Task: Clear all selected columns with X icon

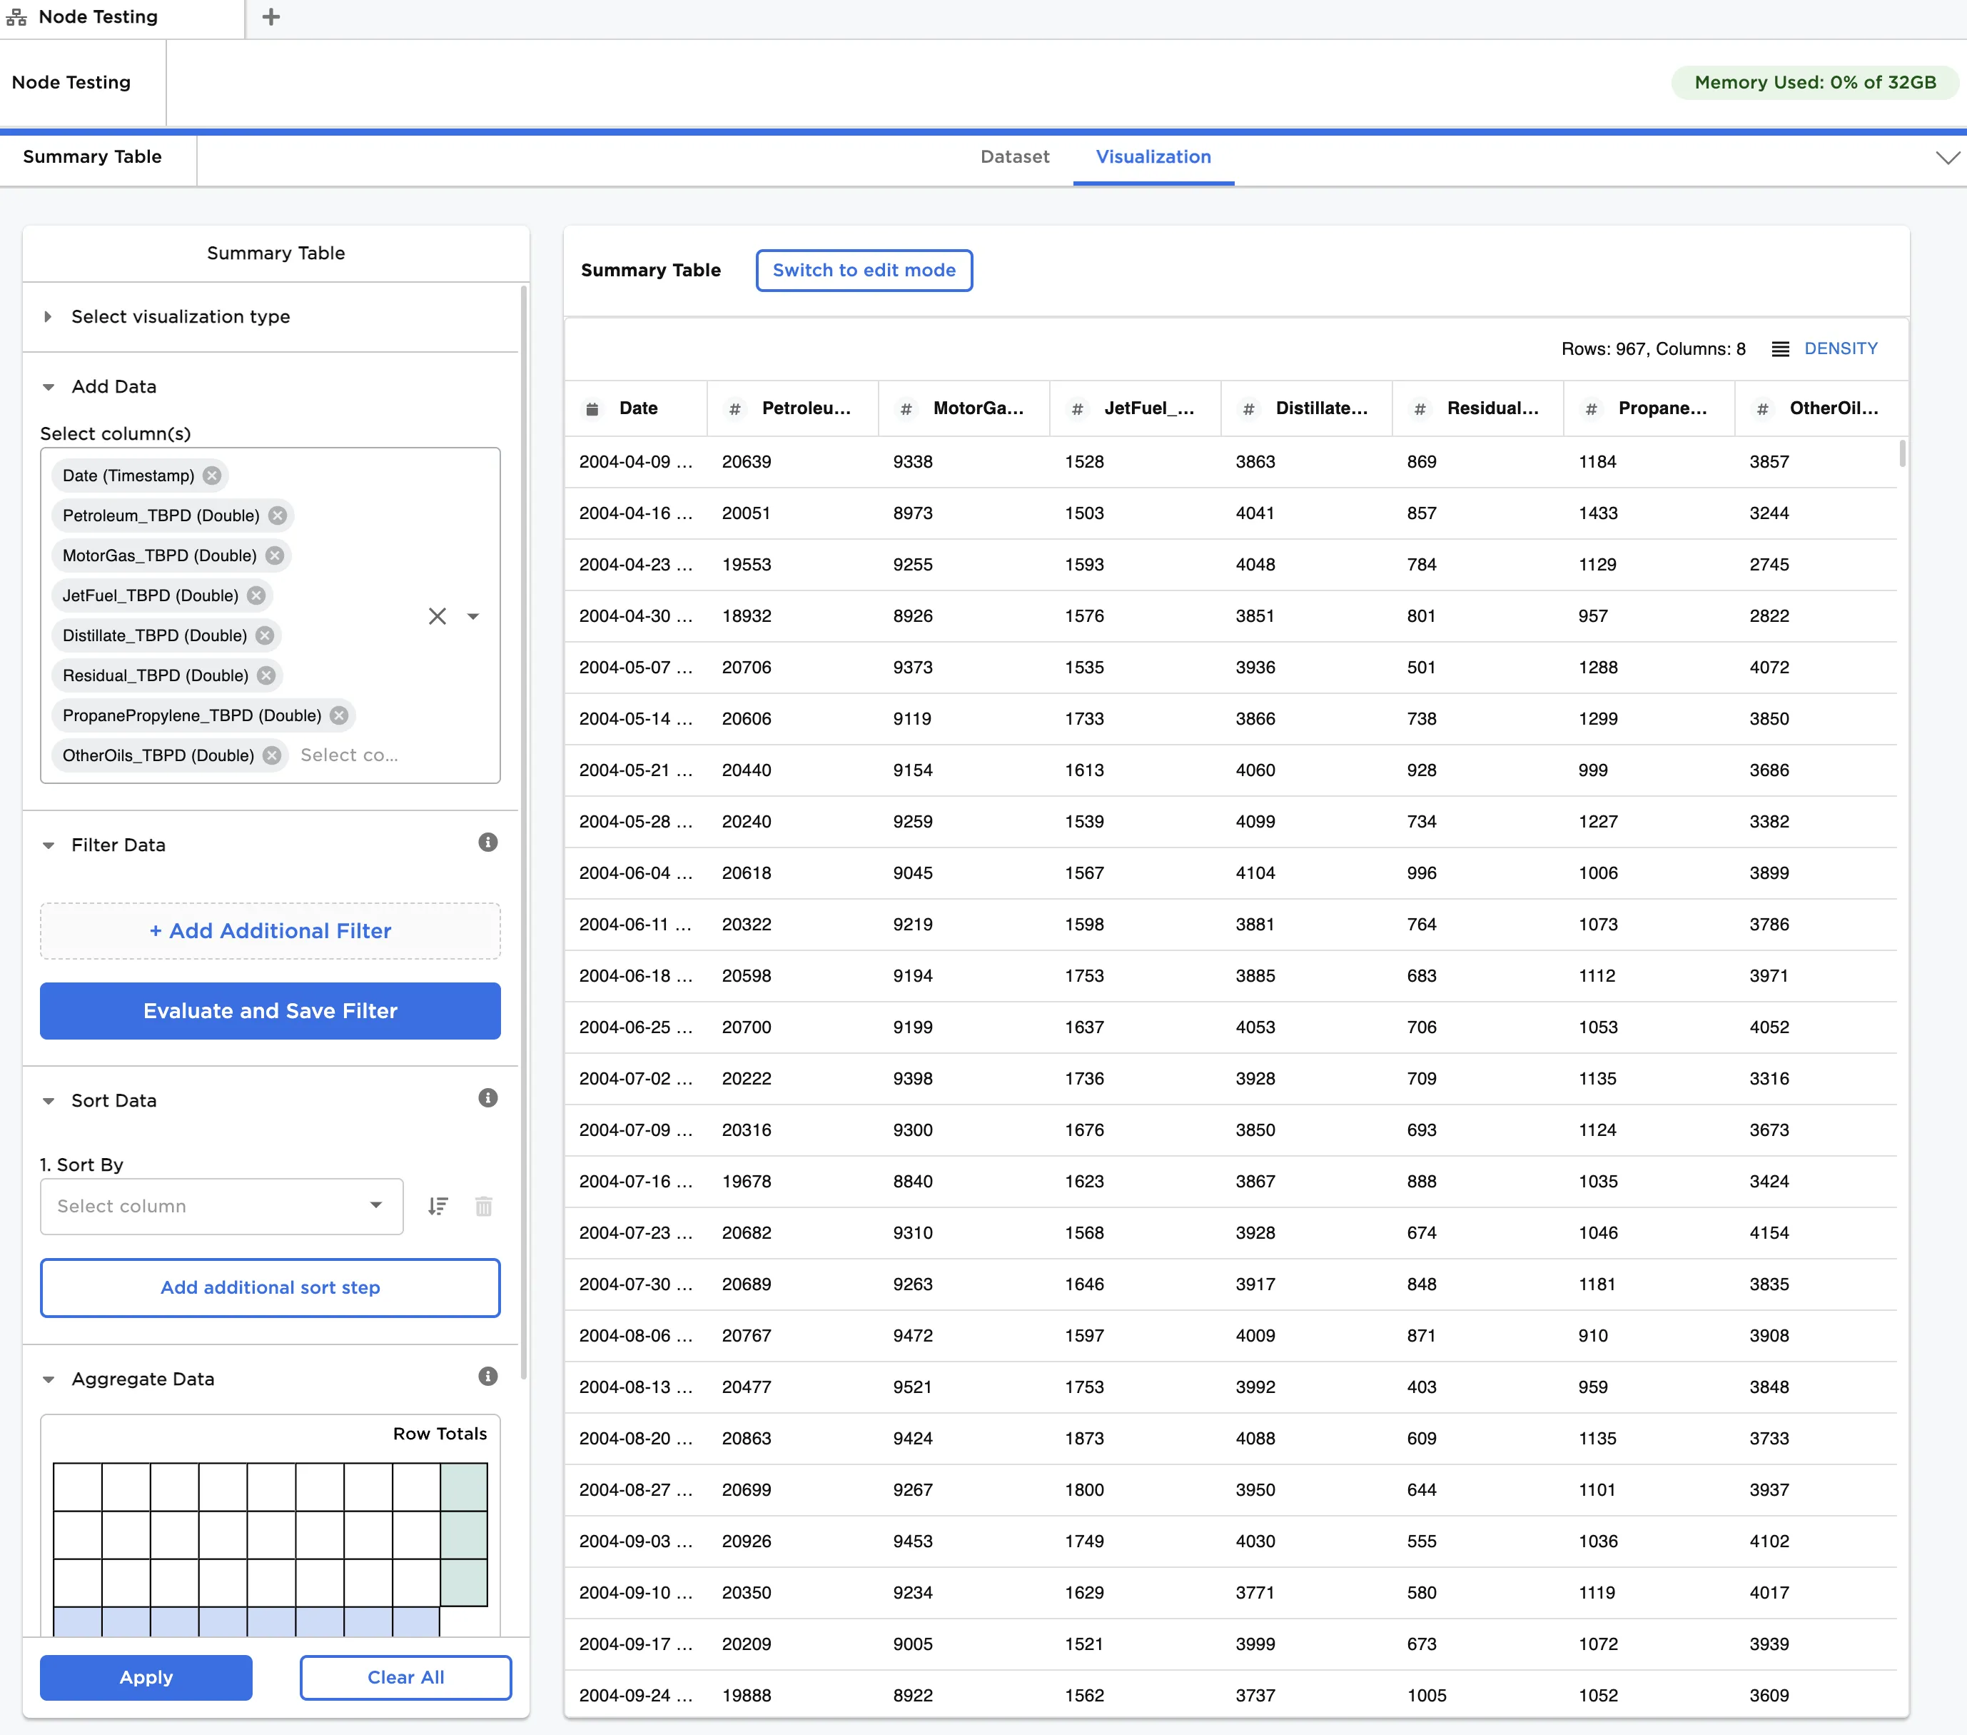Action: pos(437,616)
